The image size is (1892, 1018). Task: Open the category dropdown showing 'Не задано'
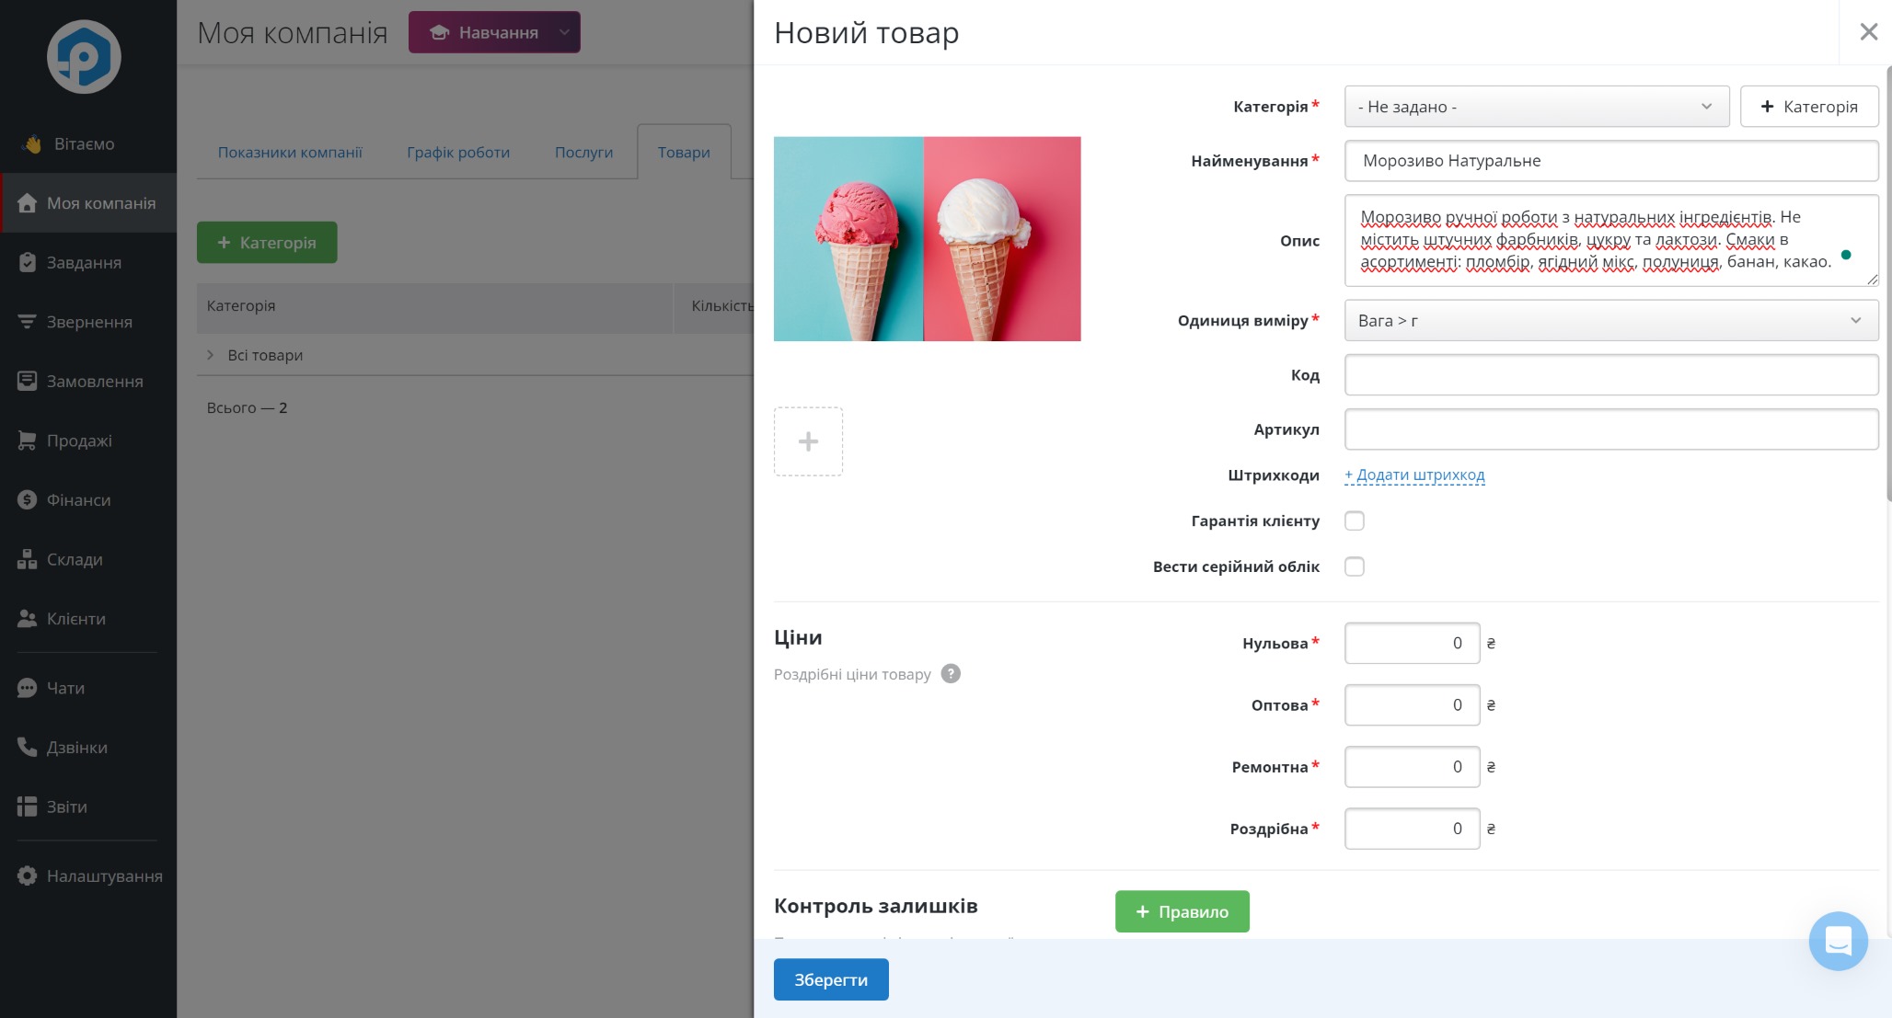click(x=1536, y=107)
